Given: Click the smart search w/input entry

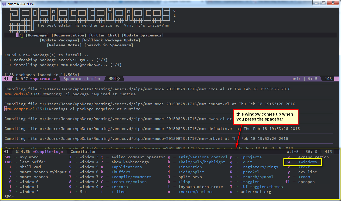Looking at the screenshot, I should 43,172.
